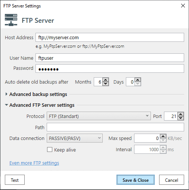189x190 pixels.
Task: Click Save & Close button
Action: pos(136,180)
